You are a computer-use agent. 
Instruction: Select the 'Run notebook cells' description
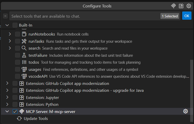tap(73, 34)
